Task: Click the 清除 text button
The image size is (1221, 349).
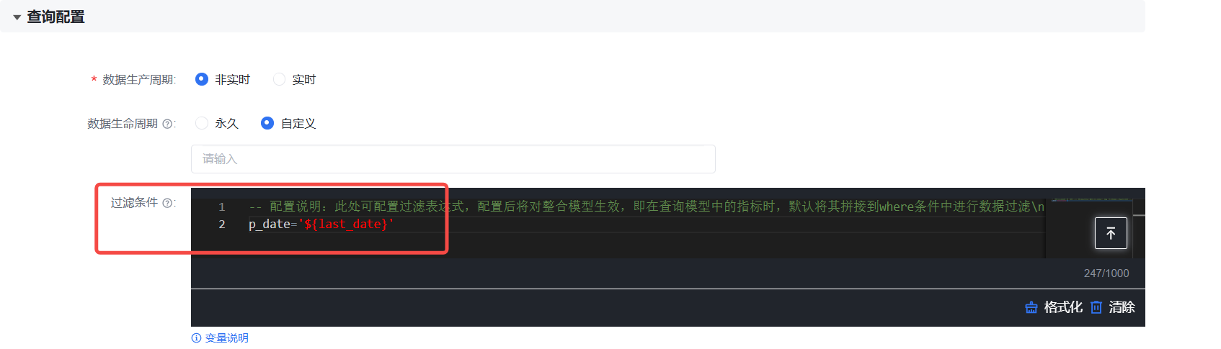Action: 1122,307
